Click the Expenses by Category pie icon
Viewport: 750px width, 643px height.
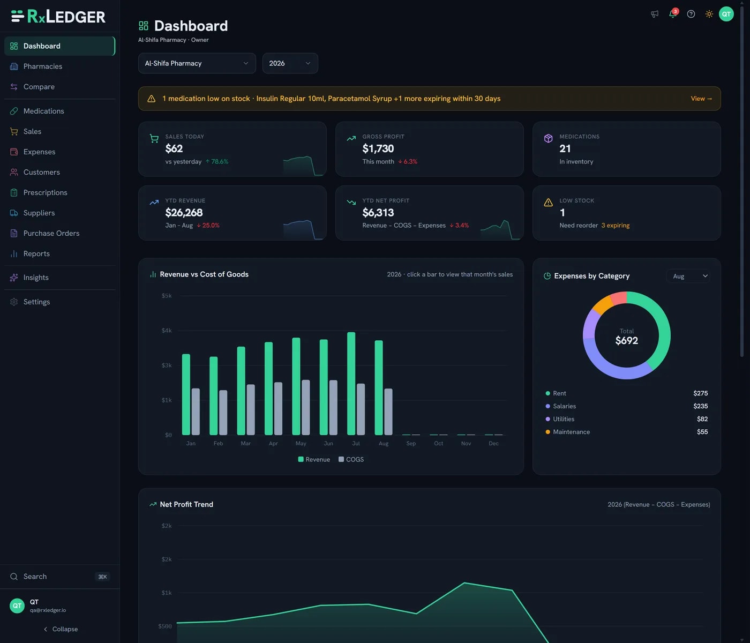547,276
